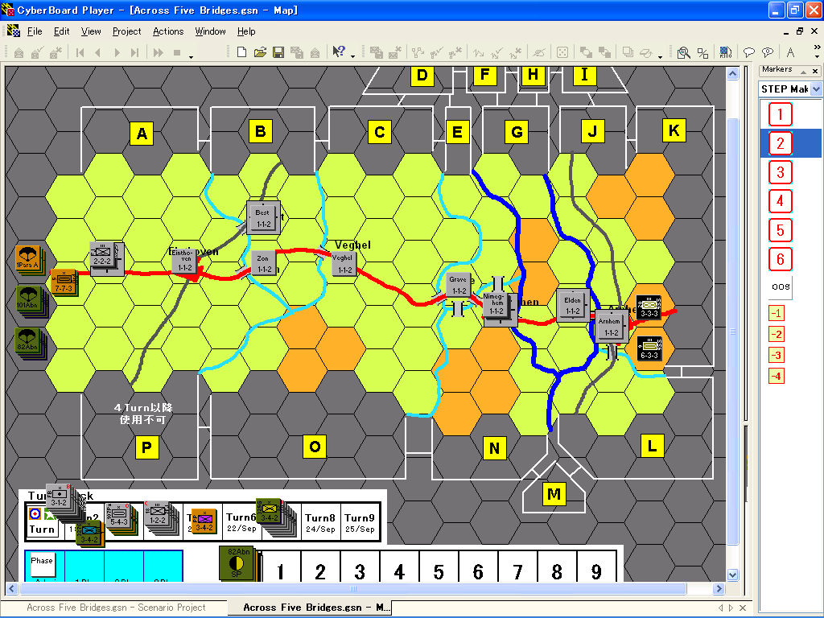Click the go to last move icon
This screenshot has width=824, height=618.
tap(135, 52)
